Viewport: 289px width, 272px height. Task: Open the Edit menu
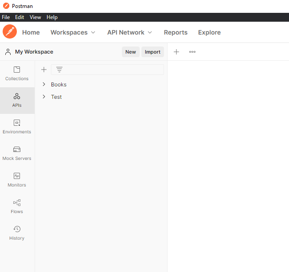[x=20, y=17]
